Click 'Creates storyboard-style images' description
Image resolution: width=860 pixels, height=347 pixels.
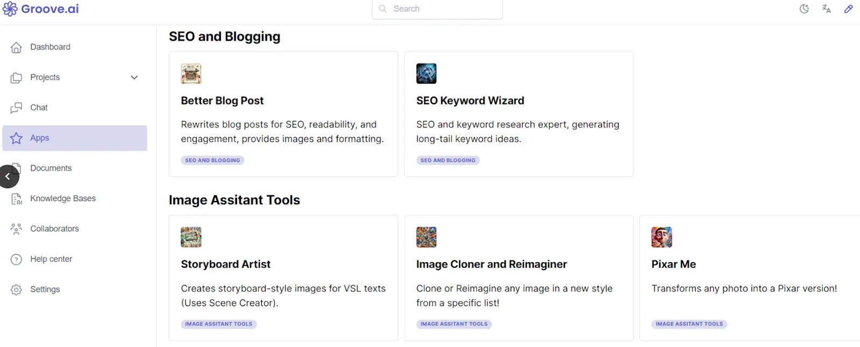click(283, 296)
